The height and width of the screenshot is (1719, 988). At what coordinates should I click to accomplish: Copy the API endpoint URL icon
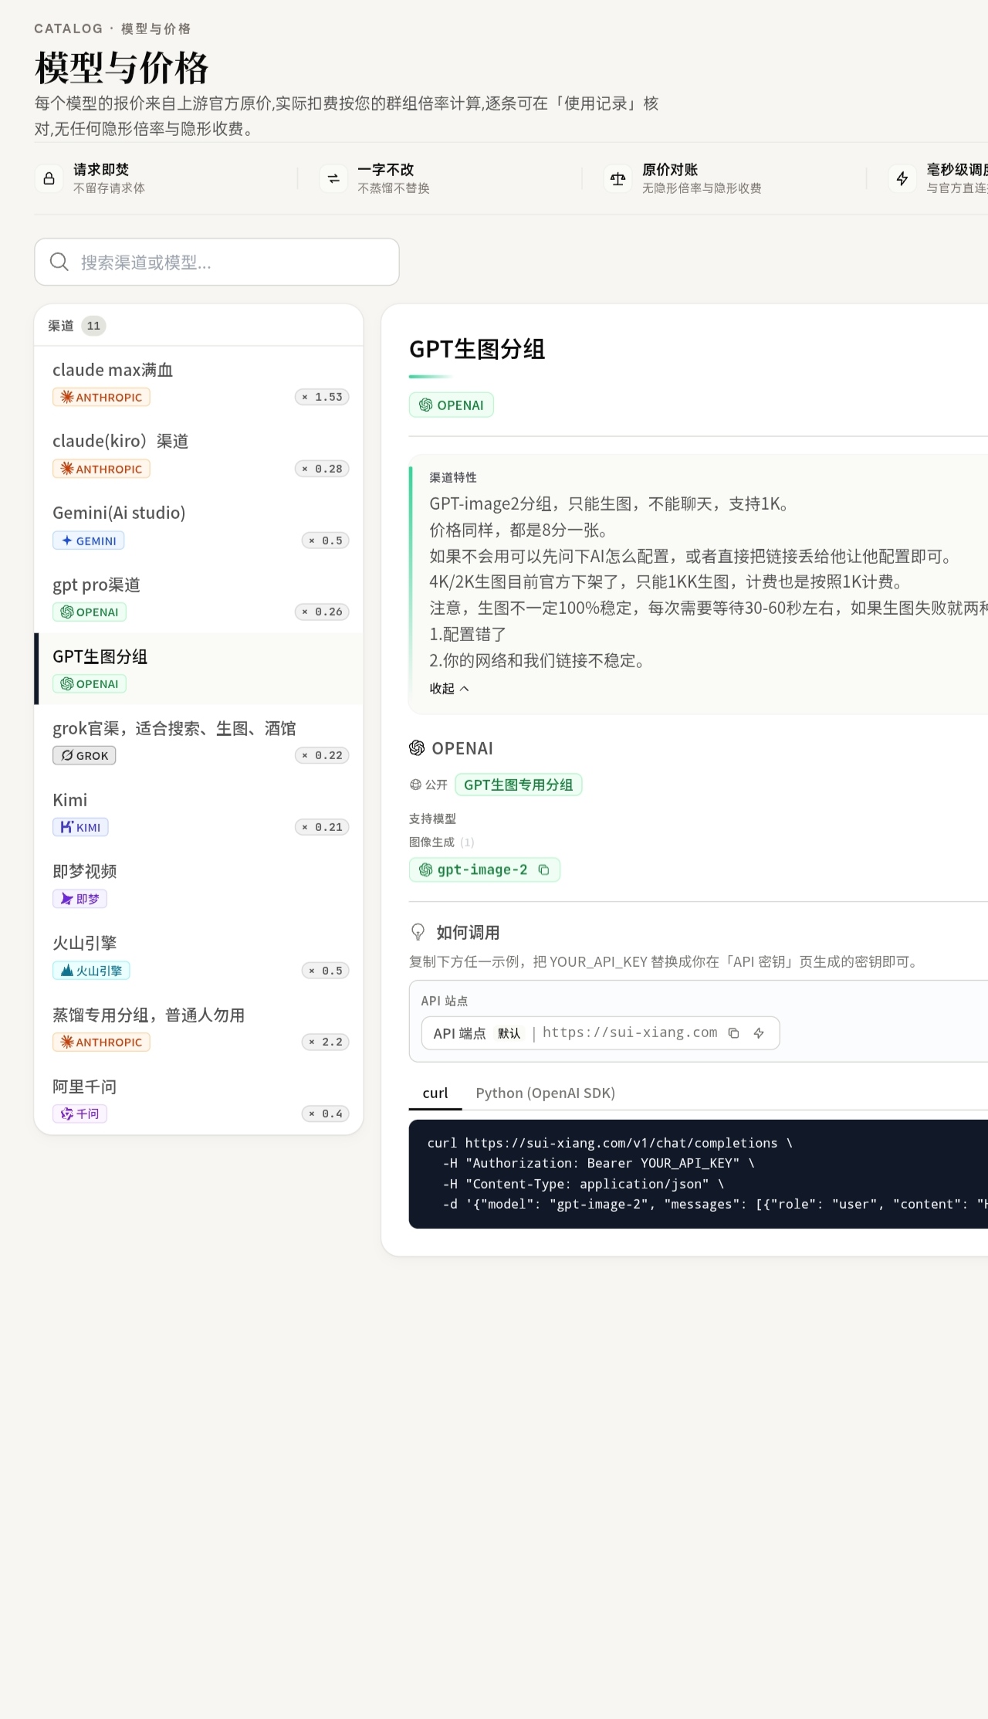pyautogui.click(x=734, y=1033)
